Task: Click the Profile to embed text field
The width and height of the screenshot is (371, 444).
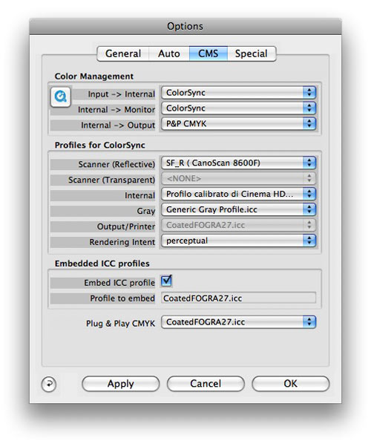Action: coord(238,298)
